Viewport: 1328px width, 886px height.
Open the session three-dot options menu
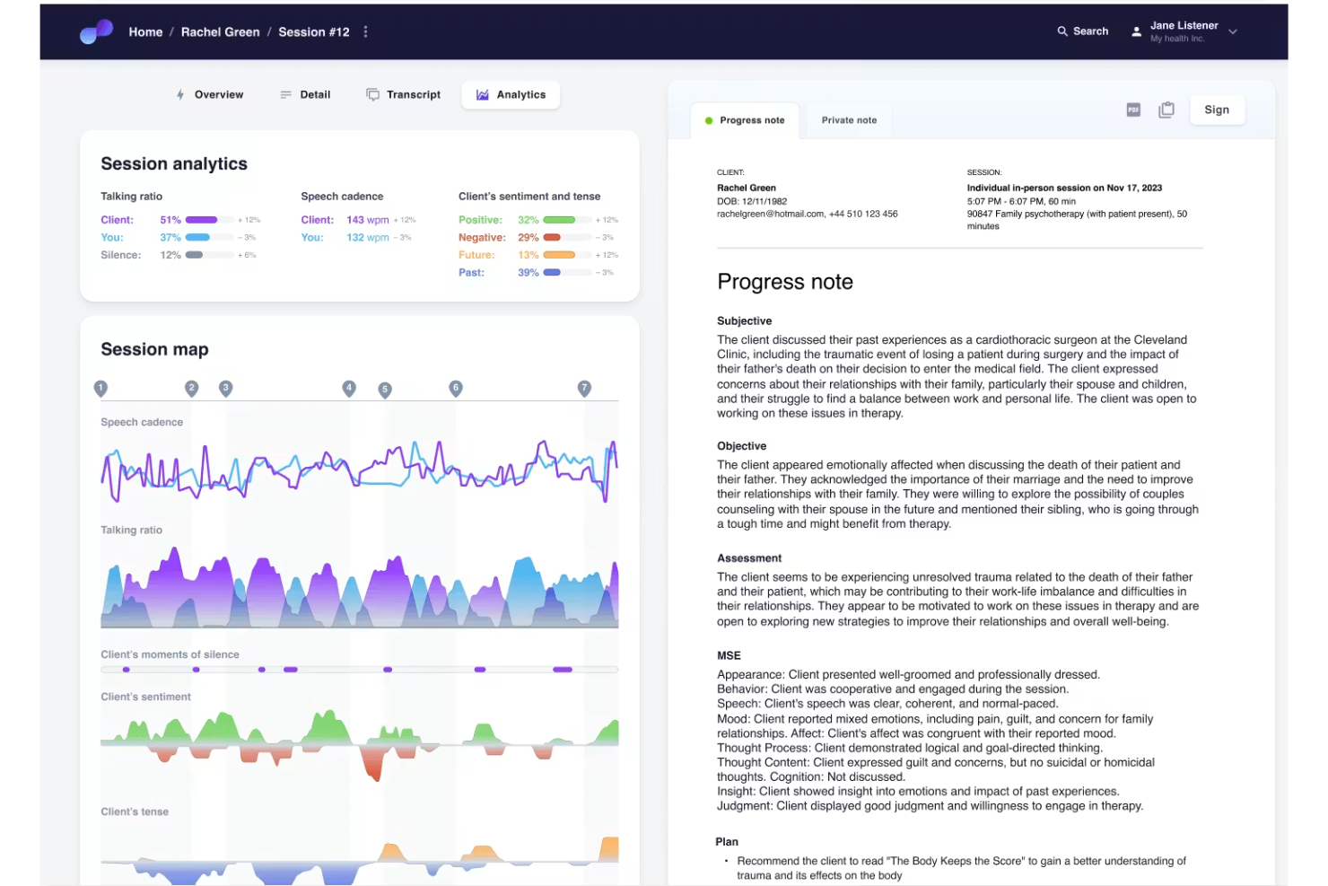[365, 31]
